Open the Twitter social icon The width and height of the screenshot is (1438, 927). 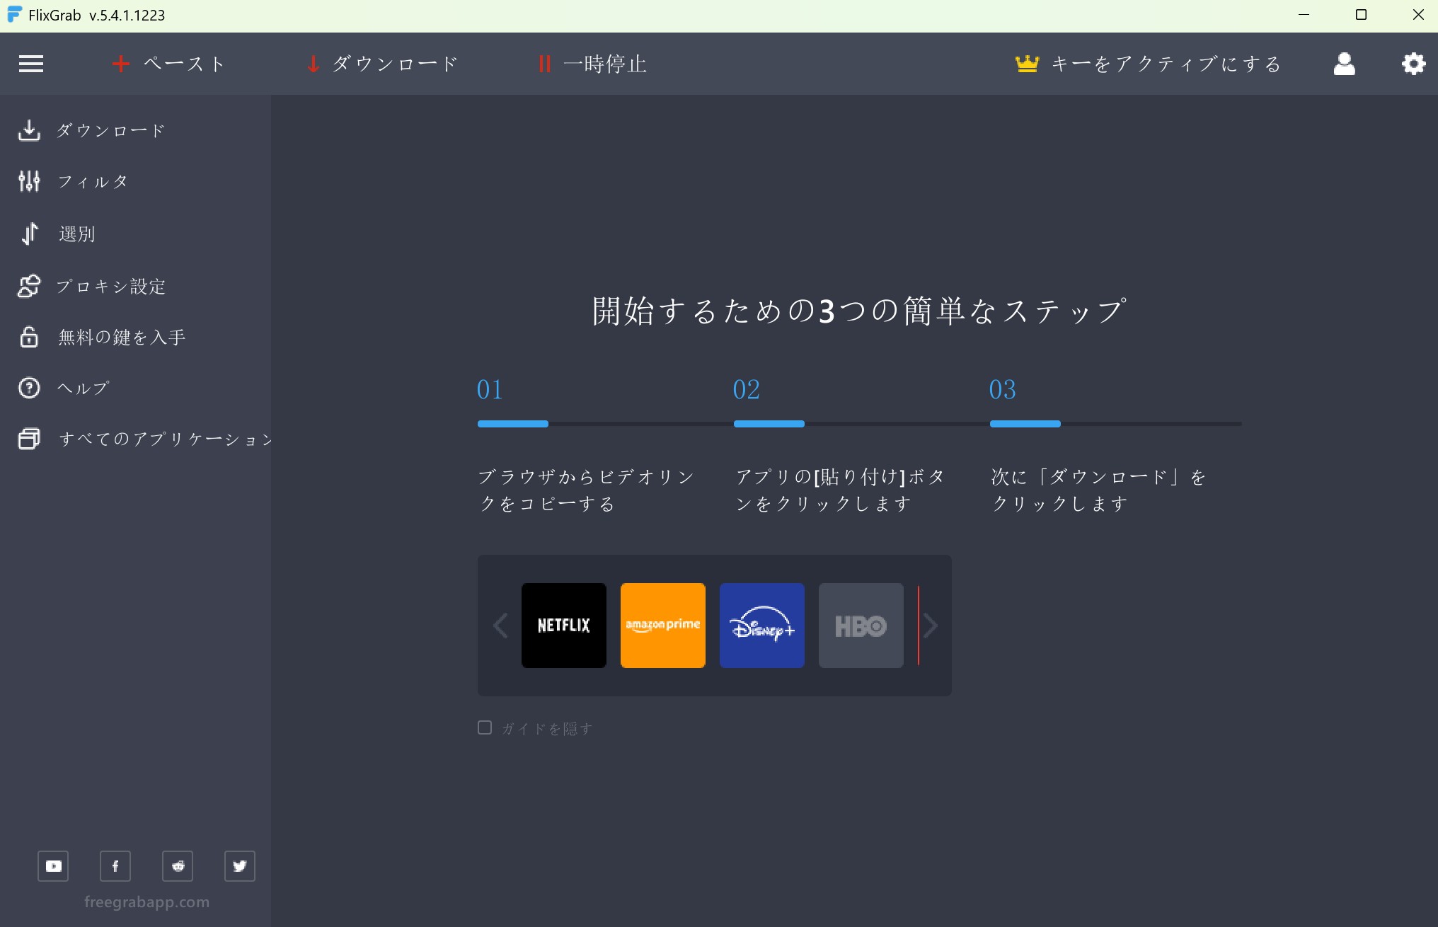[x=240, y=866]
